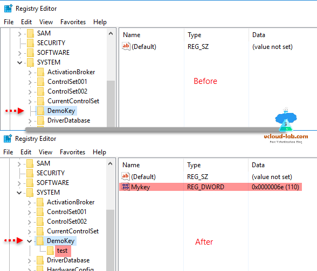
Task: Expand ActivationBroker key in top window
Action: tap(30, 73)
